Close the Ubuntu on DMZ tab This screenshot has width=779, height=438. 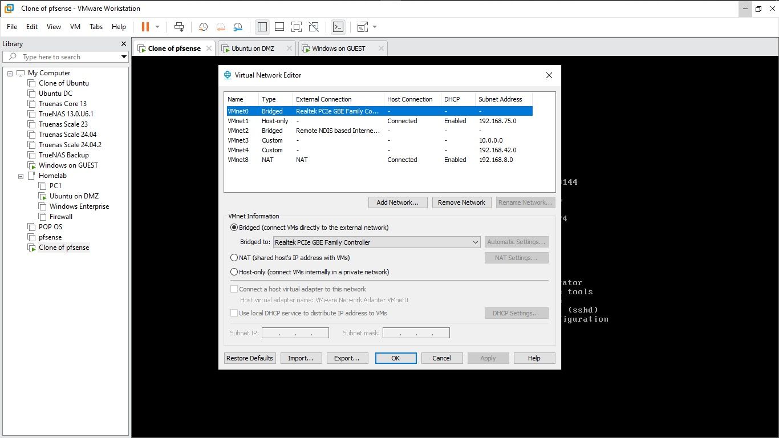pyautogui.click(x=289, y=48)
